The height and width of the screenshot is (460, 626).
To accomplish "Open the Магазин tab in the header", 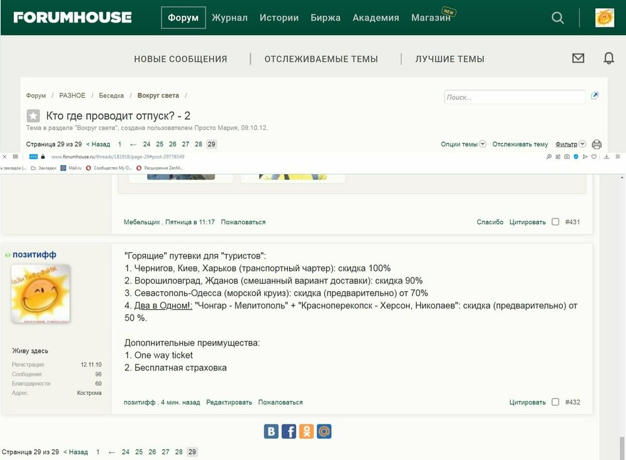I will (x=431, y=18).
